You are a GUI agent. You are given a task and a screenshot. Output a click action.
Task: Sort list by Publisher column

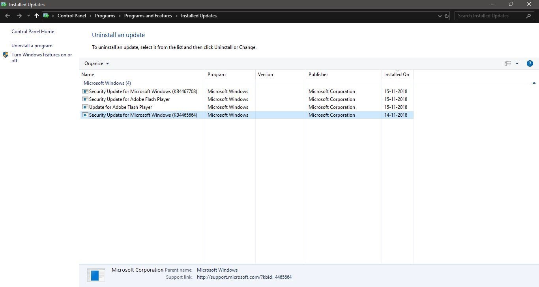coord(344,75)
